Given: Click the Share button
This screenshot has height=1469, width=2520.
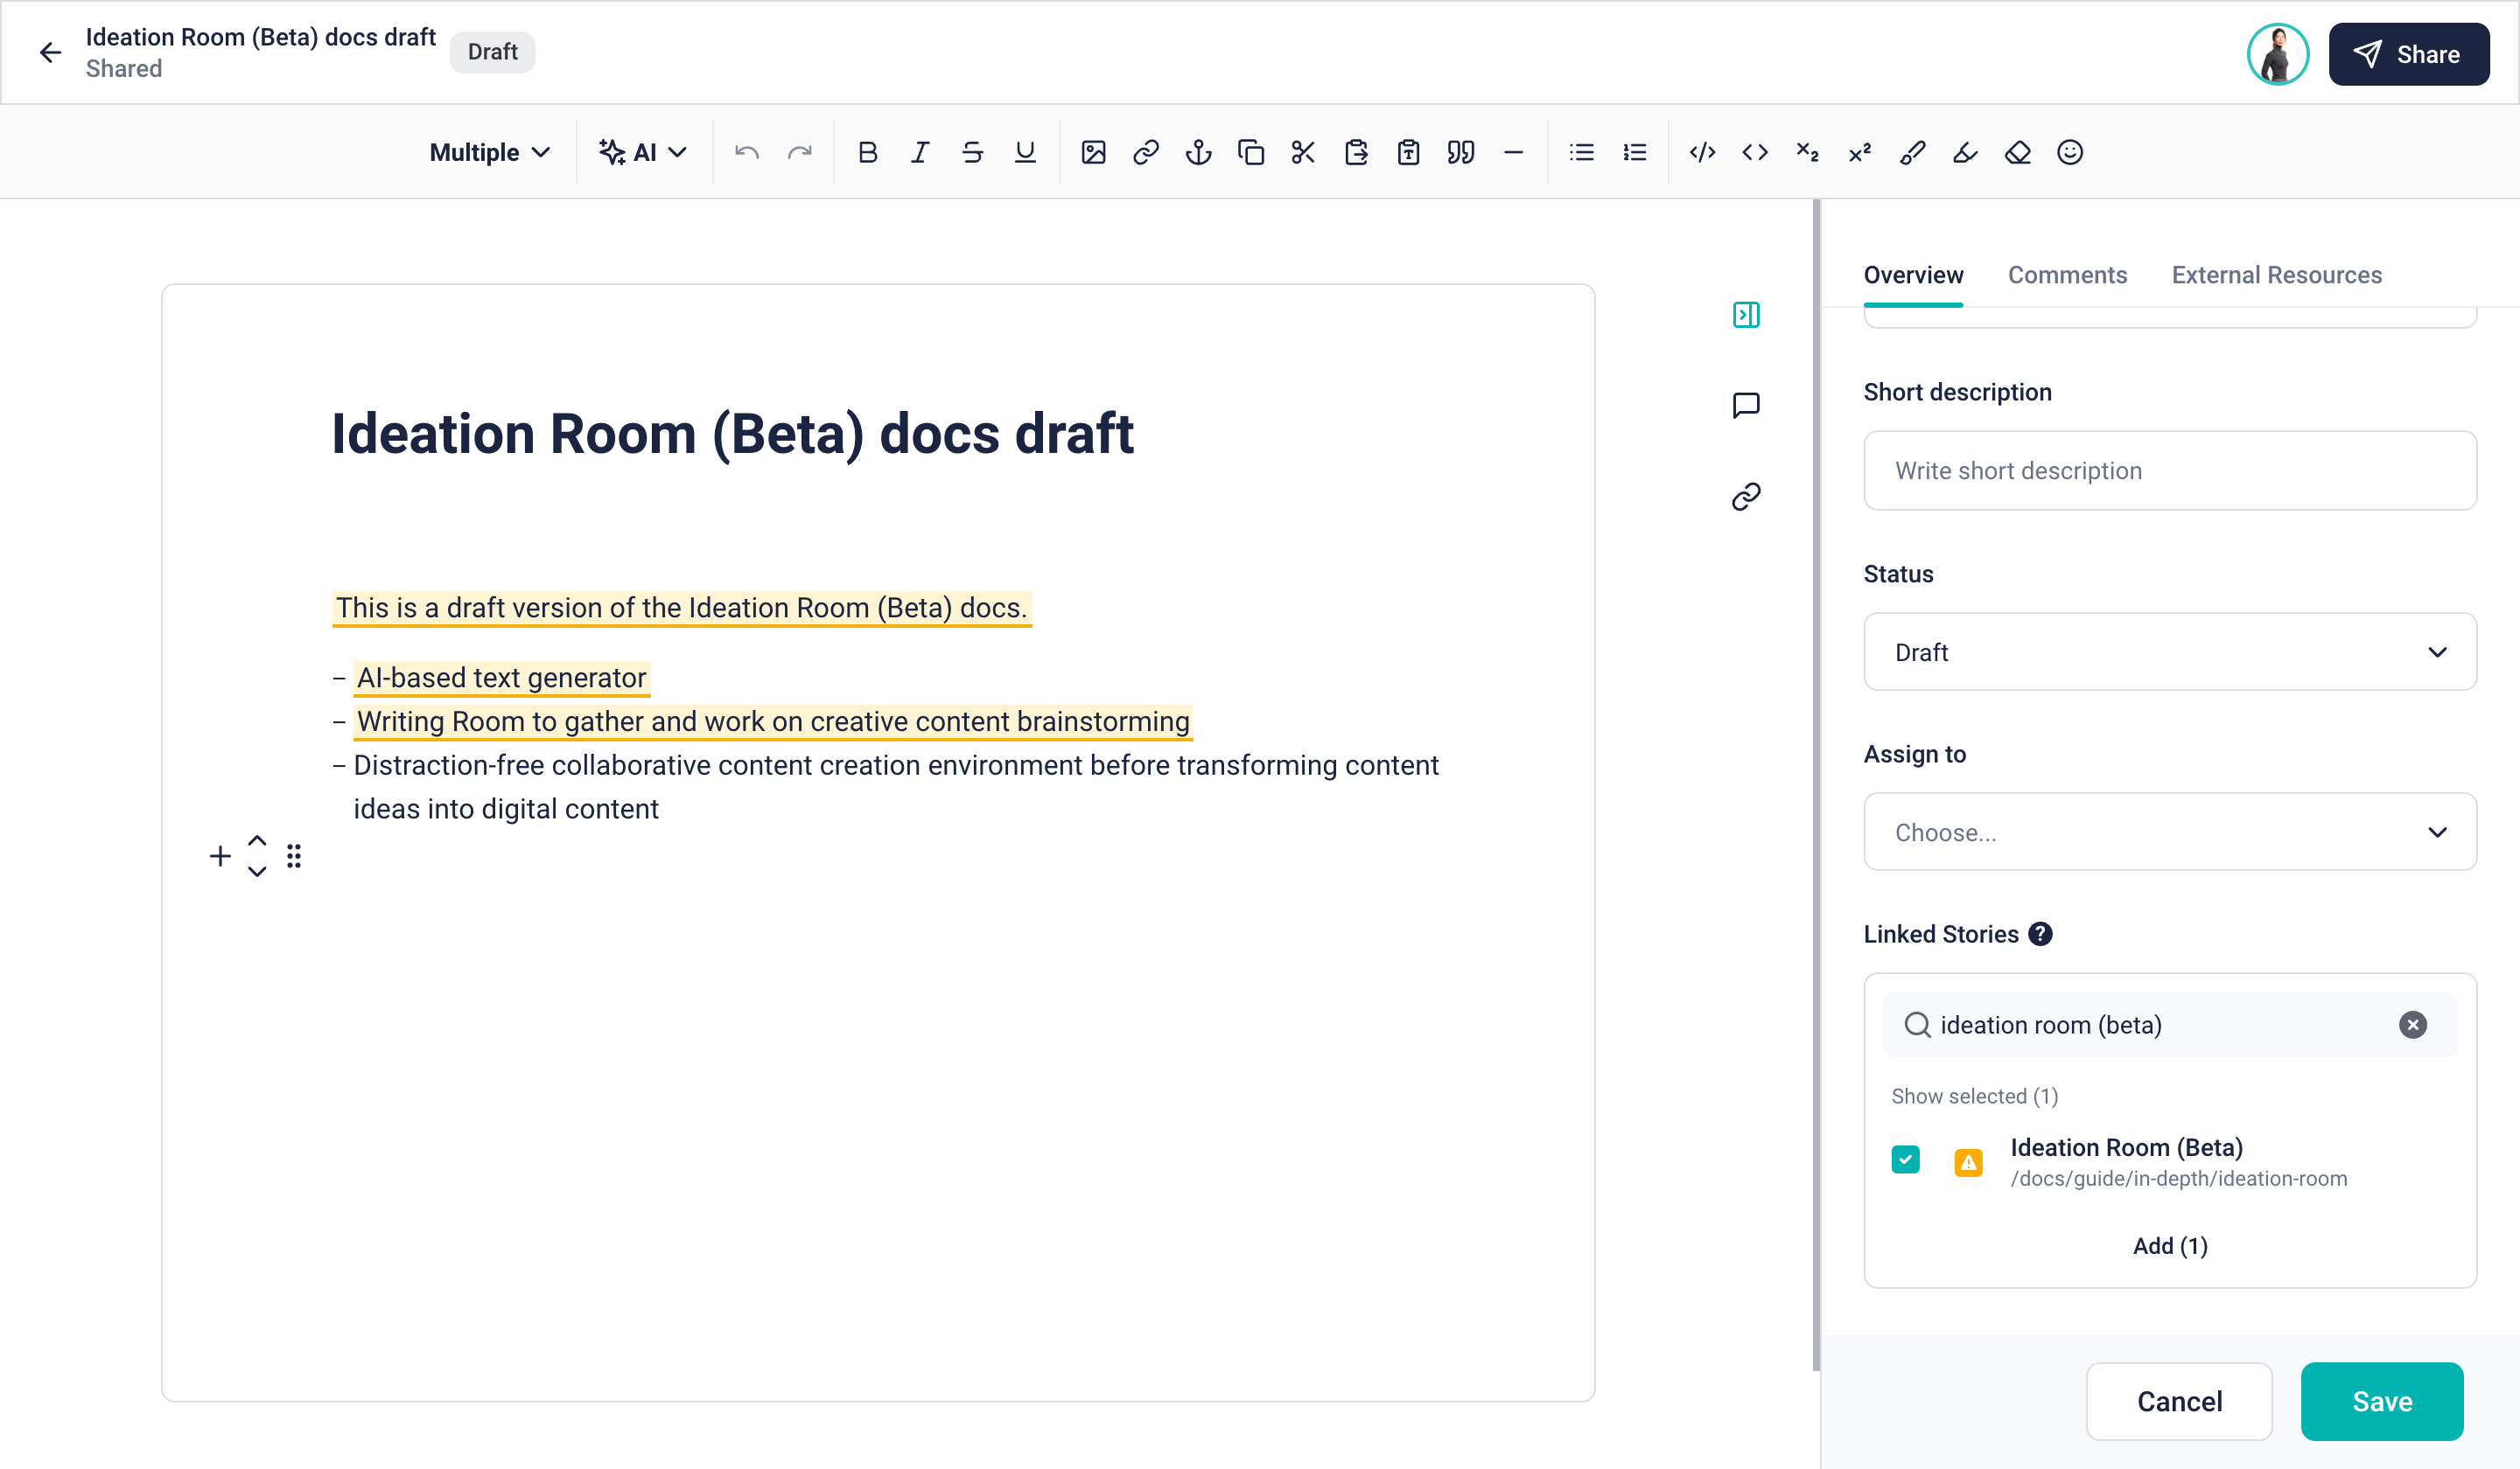Looking at the screenshot, I should [x=2408, y=54].
